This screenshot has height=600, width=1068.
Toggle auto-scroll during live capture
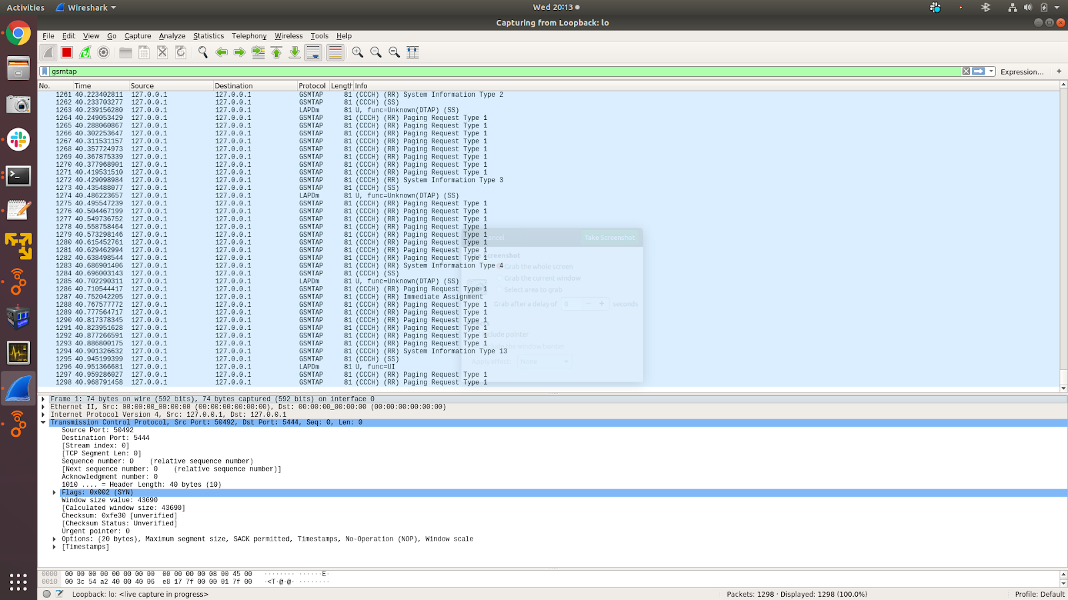[x=313, y=52]
